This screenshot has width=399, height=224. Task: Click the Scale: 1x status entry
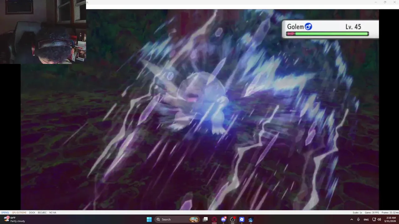[x=357, y=212]
